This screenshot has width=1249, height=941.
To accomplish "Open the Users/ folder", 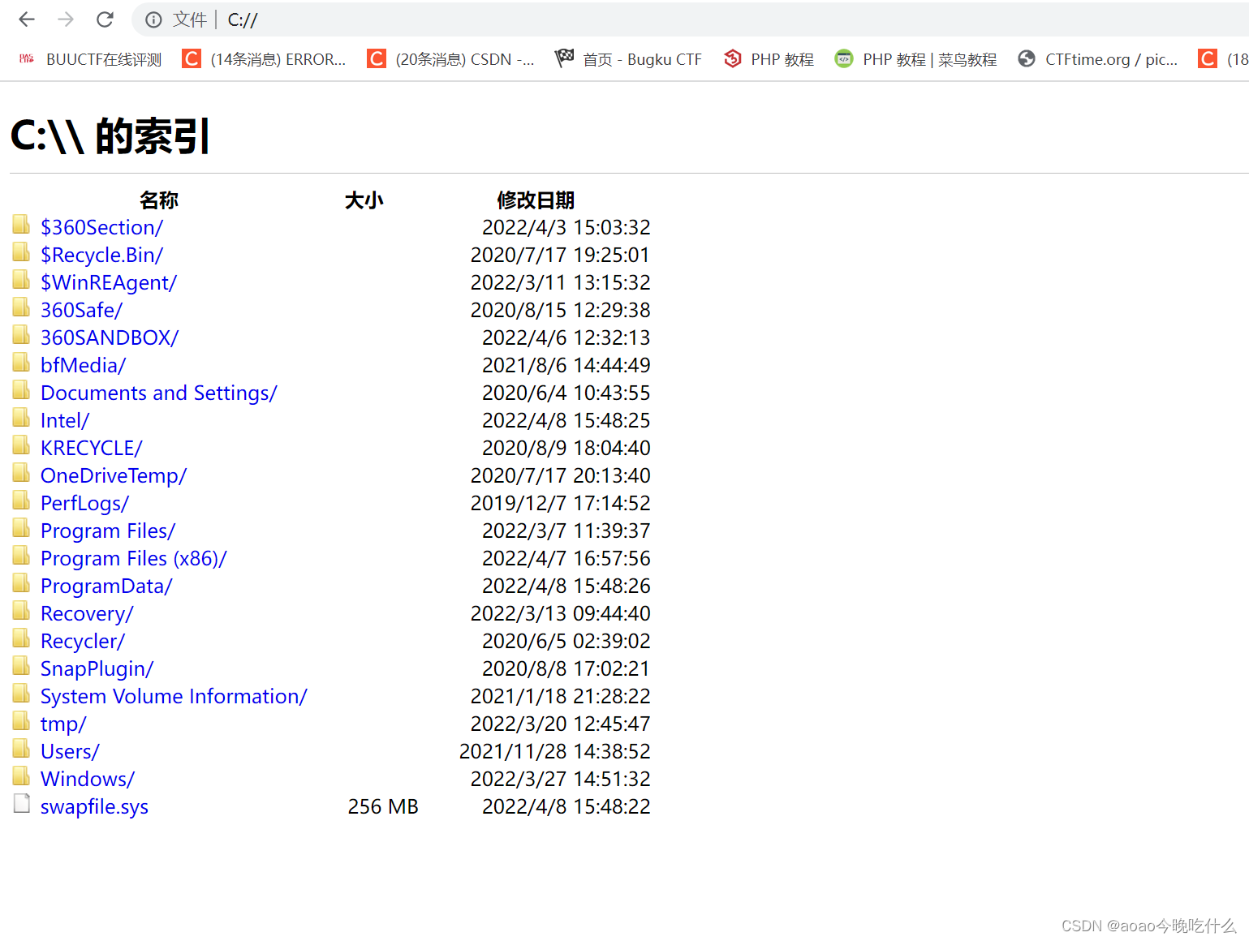I will [70, 752].
